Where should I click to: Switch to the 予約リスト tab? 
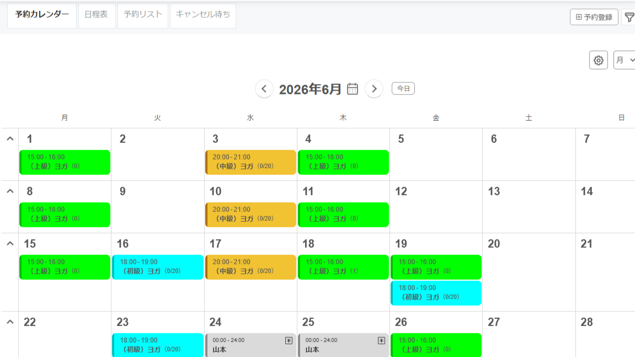(142, 16)
